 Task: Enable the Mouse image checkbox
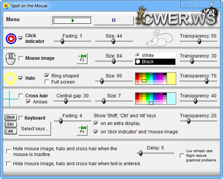21,58
